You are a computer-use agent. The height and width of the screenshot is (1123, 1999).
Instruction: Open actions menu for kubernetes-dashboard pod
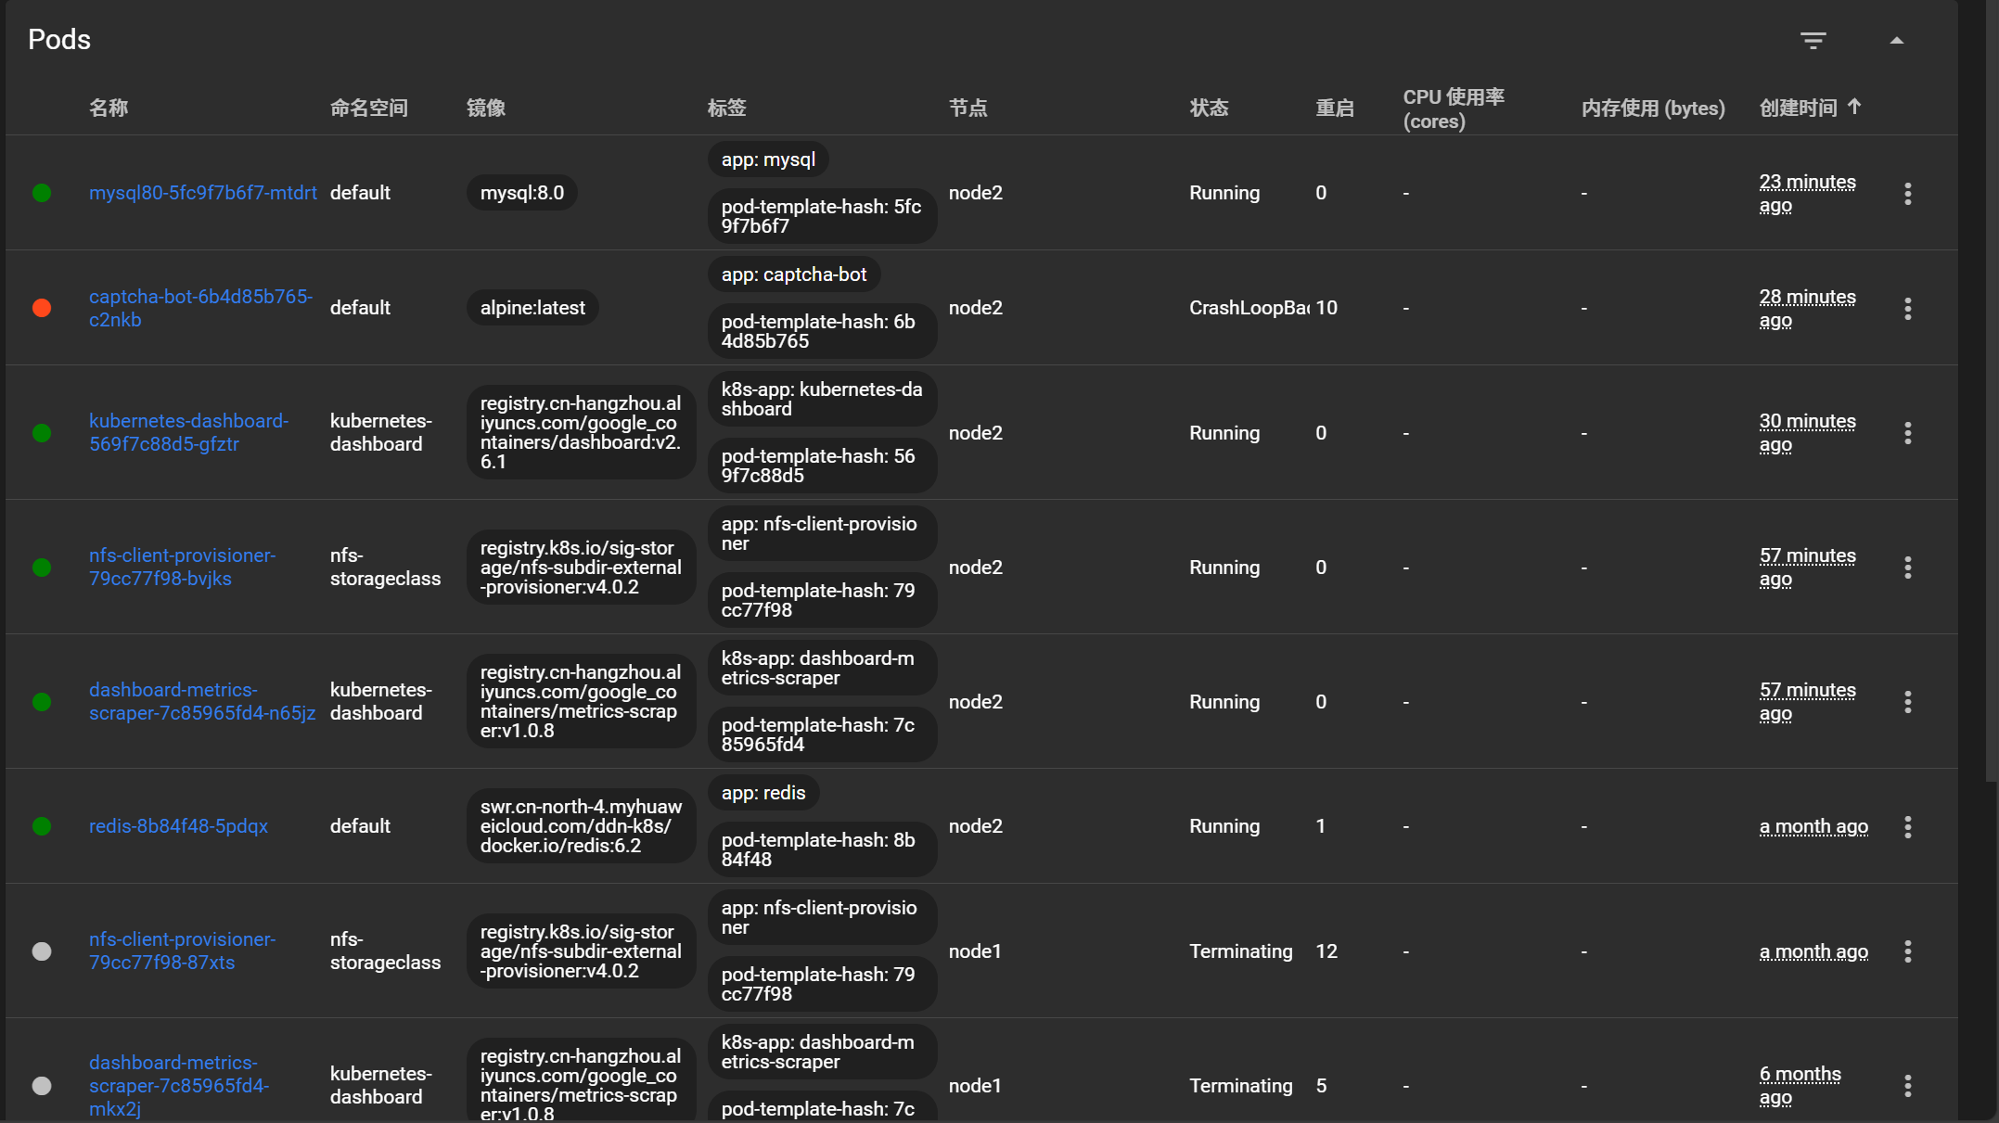pyautogui.click(x=1907, y=433)
